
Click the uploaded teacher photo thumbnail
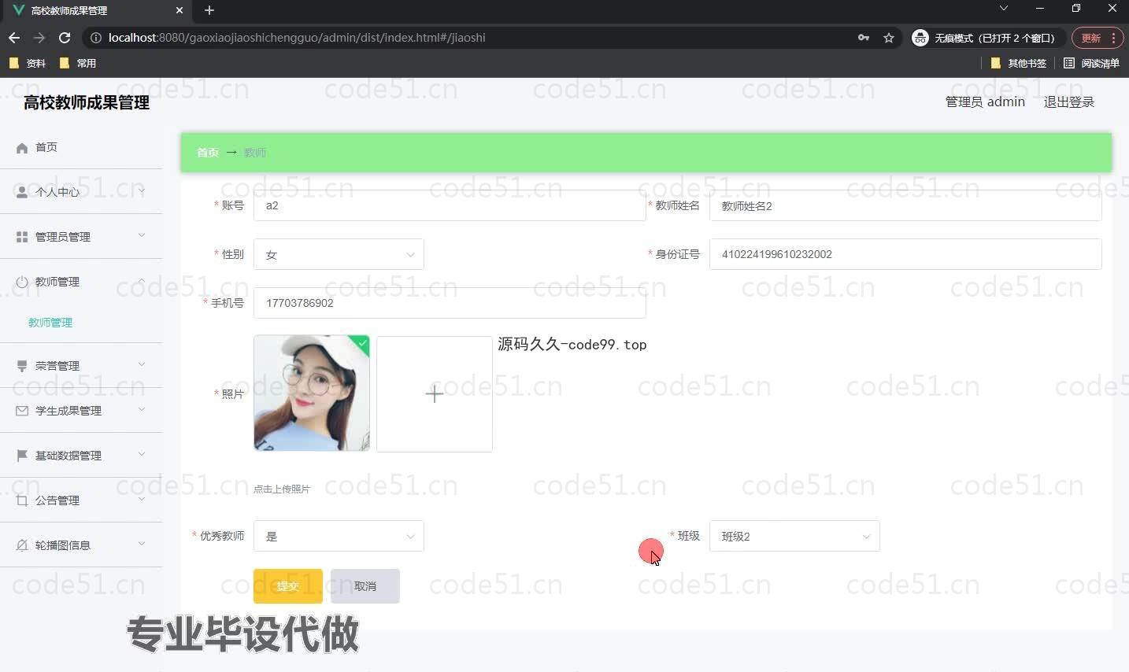312,393
